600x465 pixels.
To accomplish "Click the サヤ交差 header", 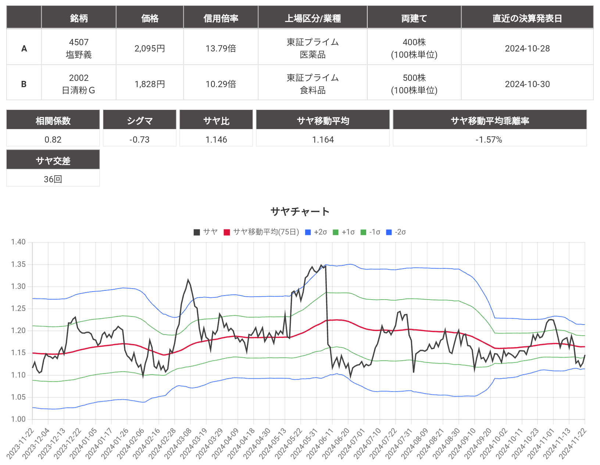I will pos(53,160).
